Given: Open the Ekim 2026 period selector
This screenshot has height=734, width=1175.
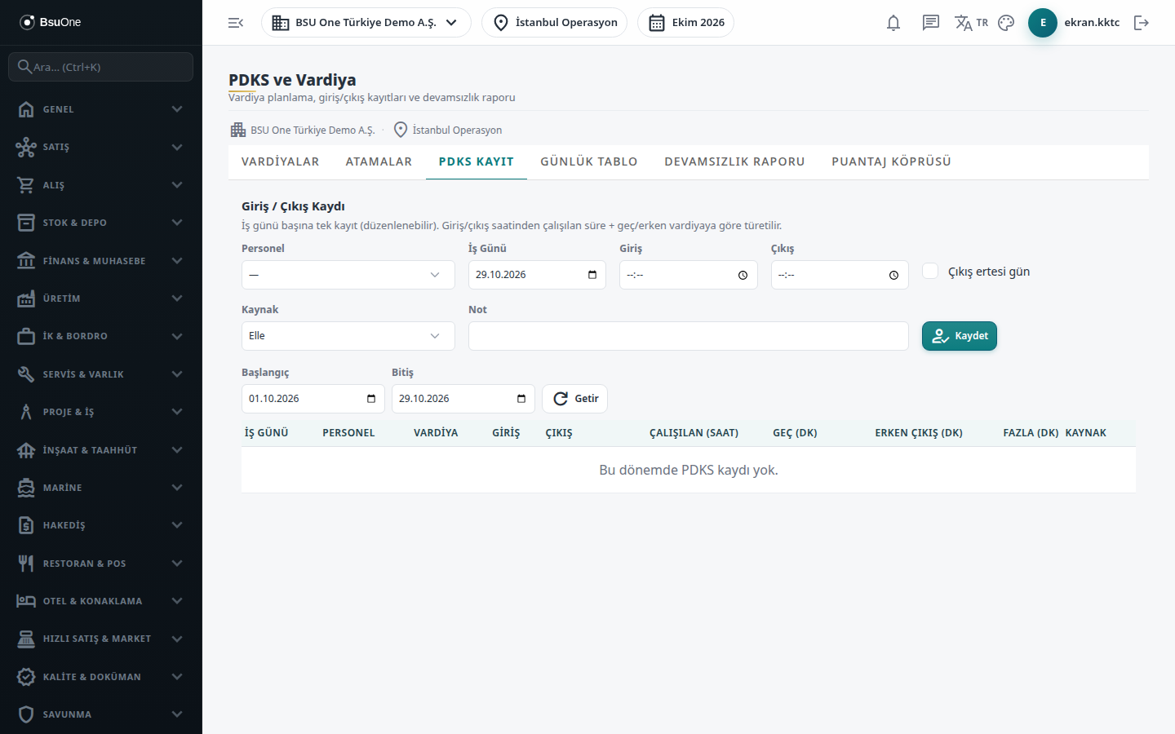Looking at the screenshot, I should pos(685,23).
